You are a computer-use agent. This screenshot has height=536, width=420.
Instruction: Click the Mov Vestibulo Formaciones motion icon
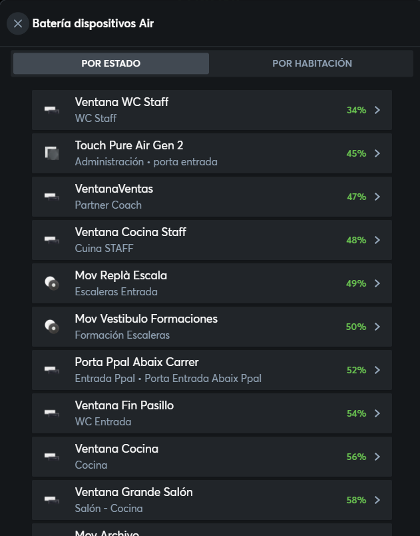[52, 327]
